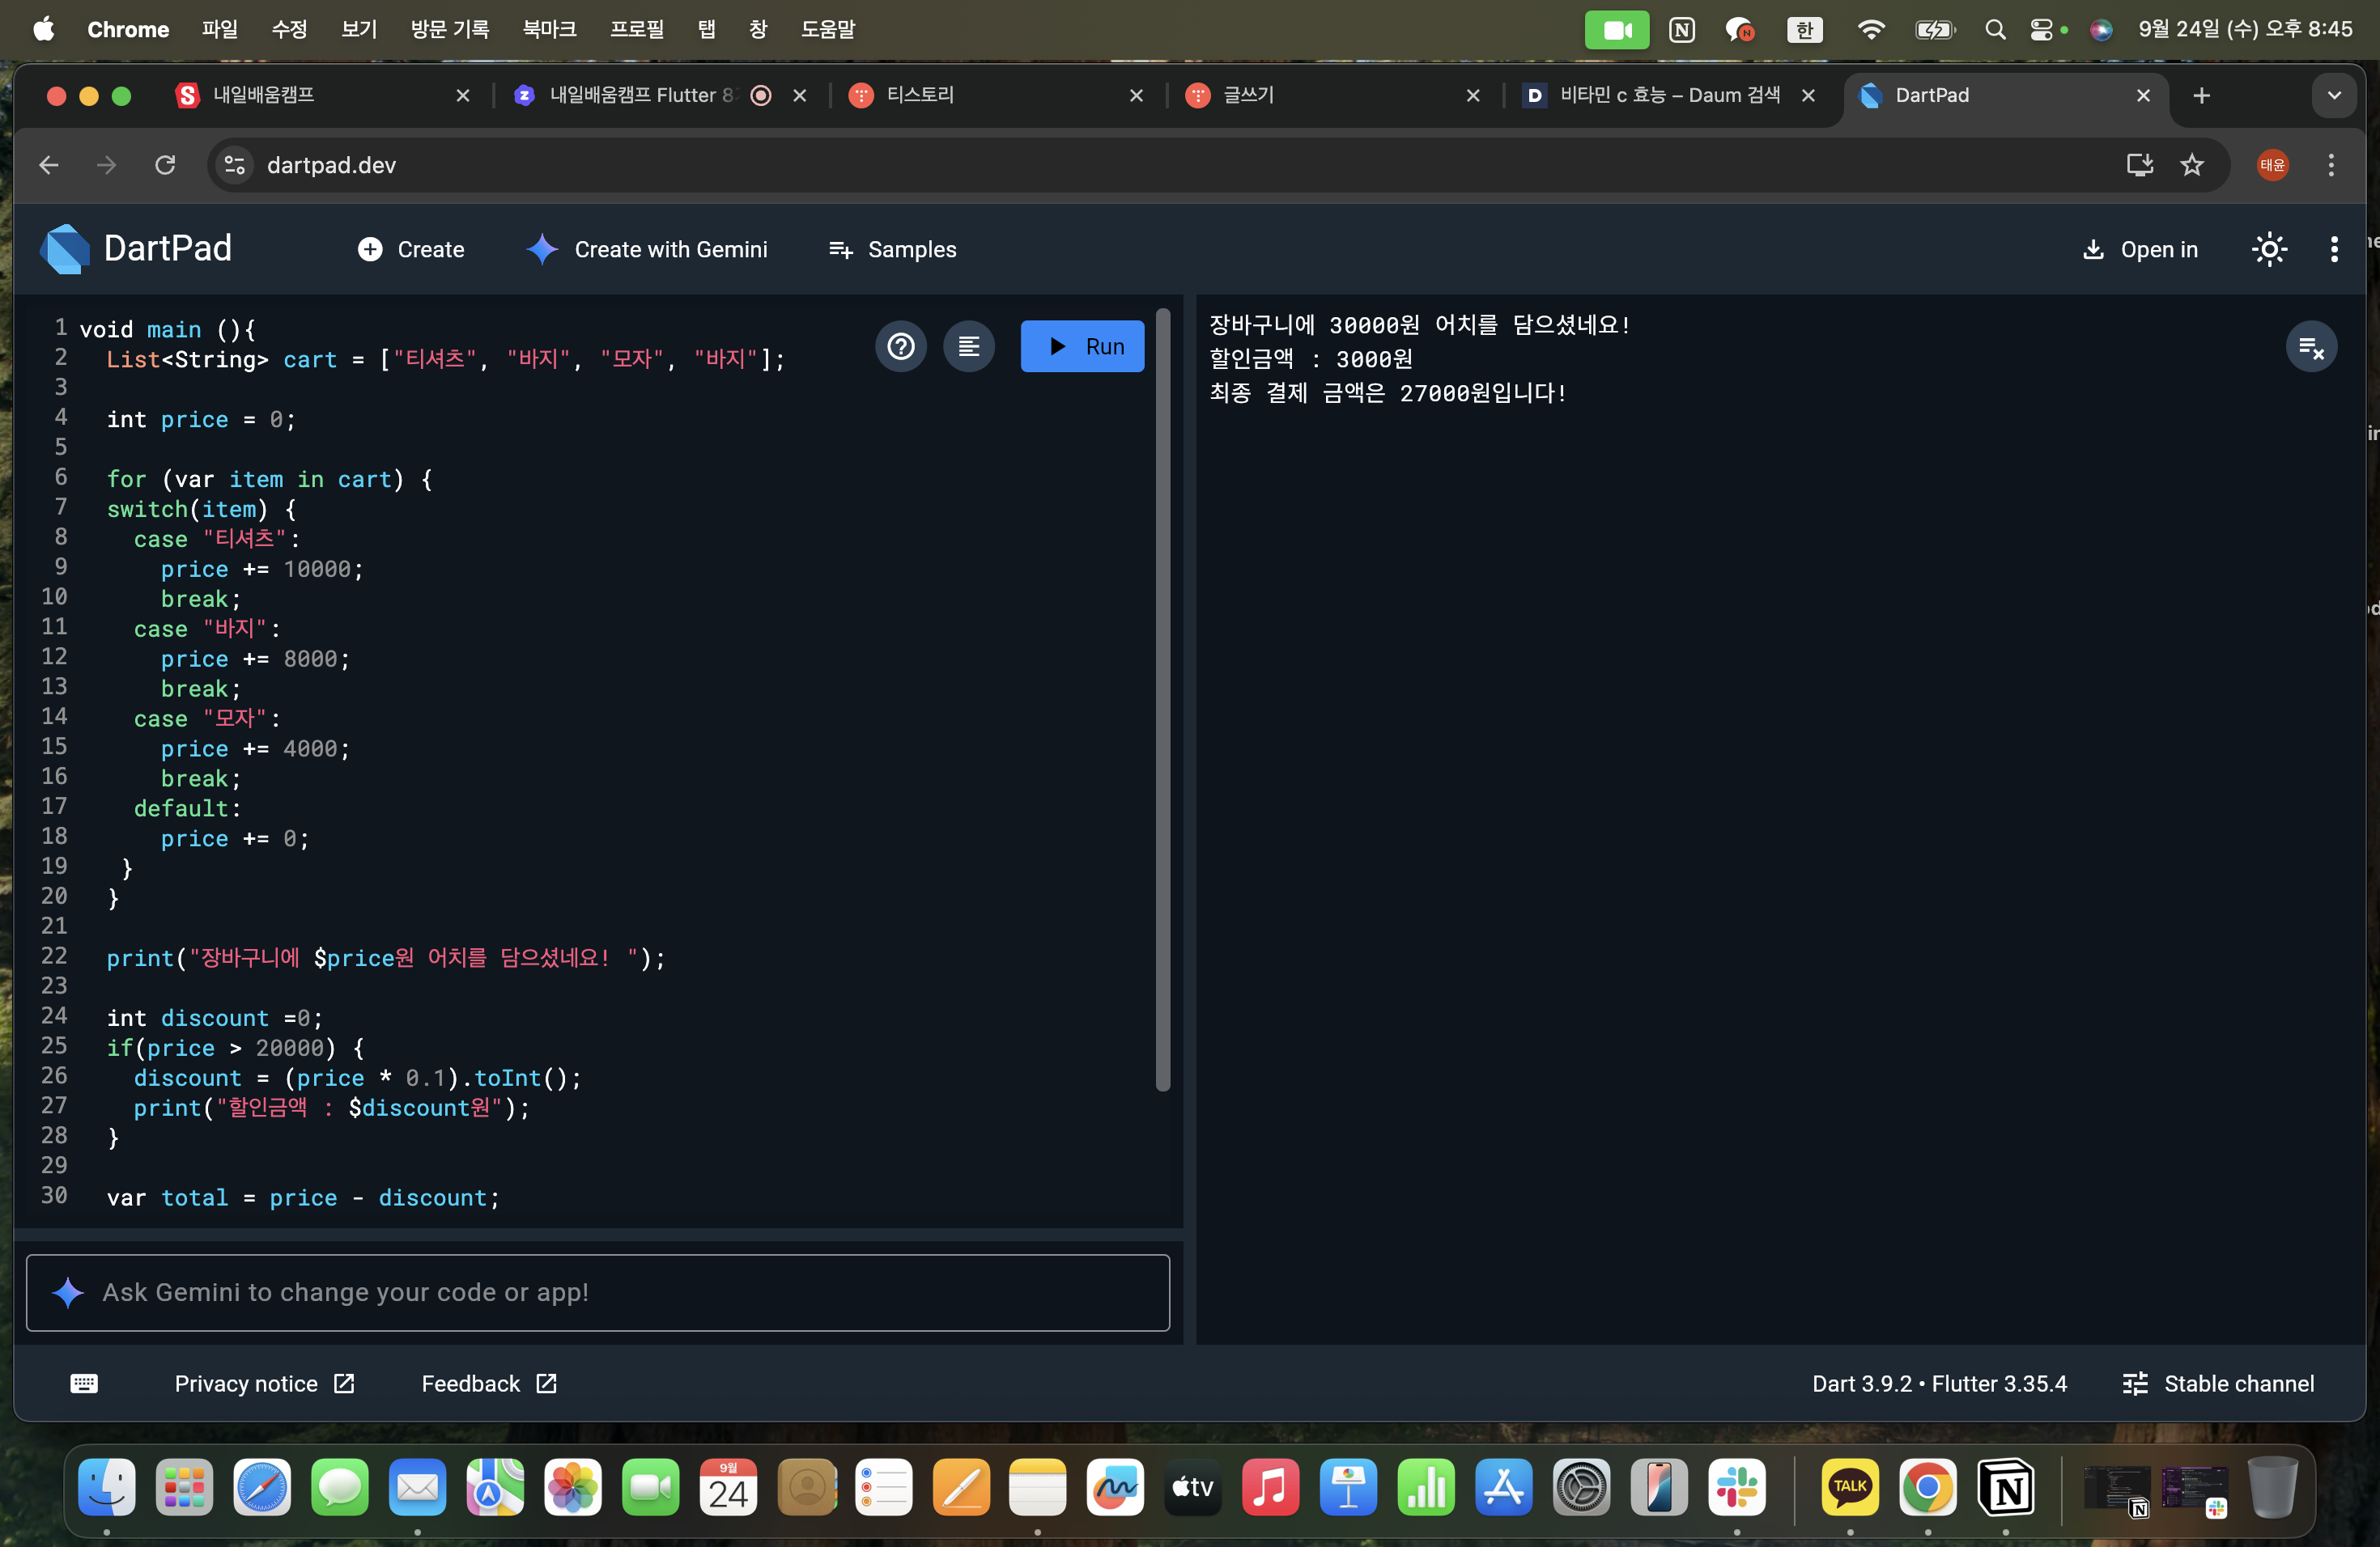Open the Feedback link

488,1383
